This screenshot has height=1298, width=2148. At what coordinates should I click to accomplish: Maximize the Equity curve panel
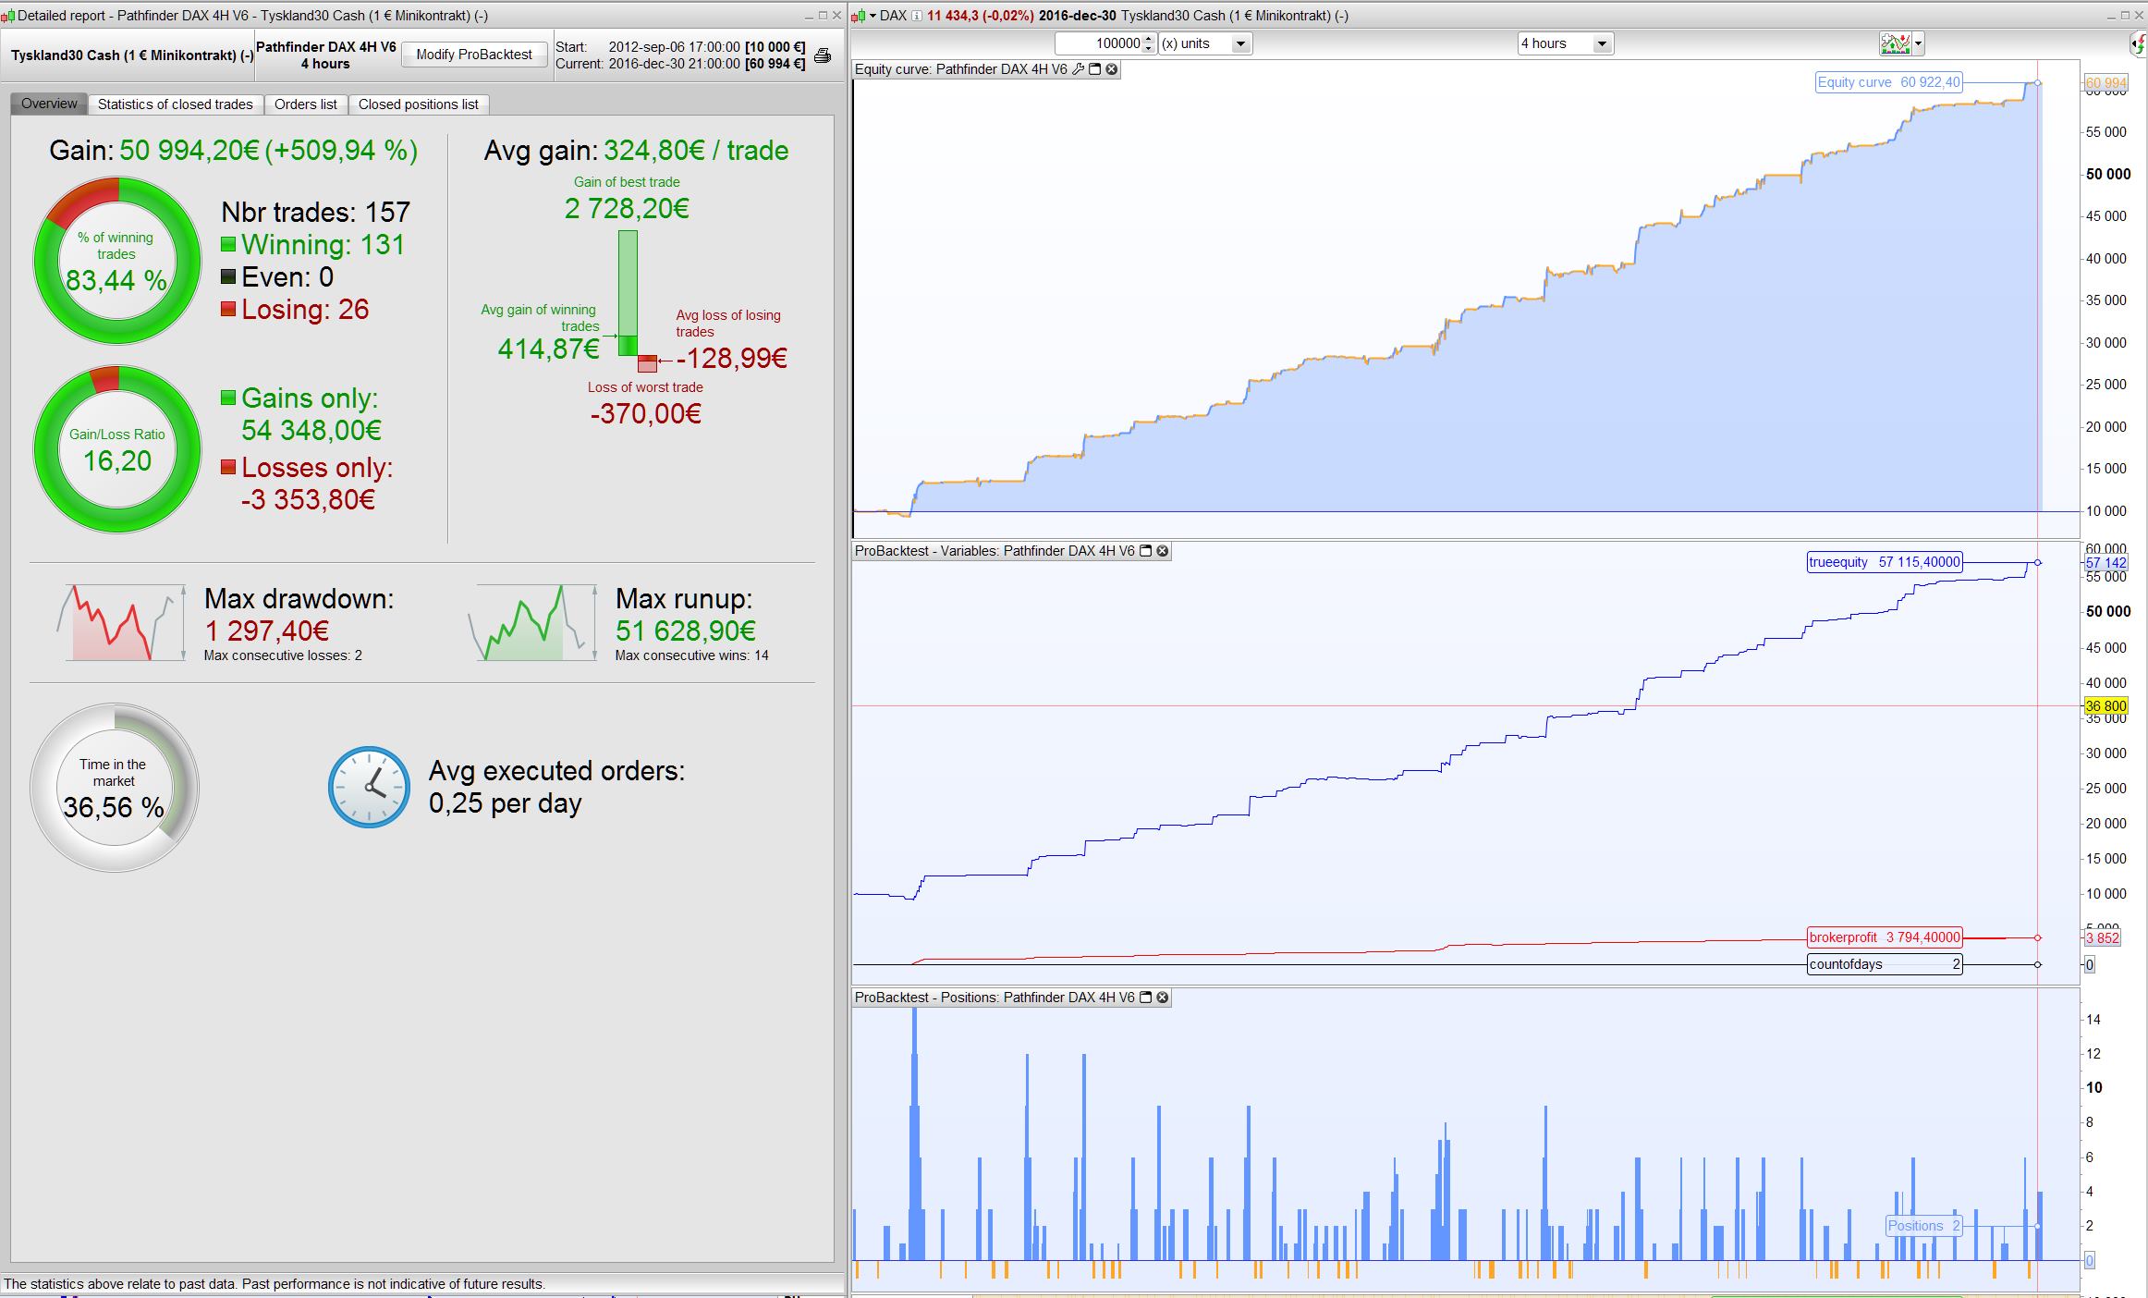pyautogui.click(x=1095, y=69)
